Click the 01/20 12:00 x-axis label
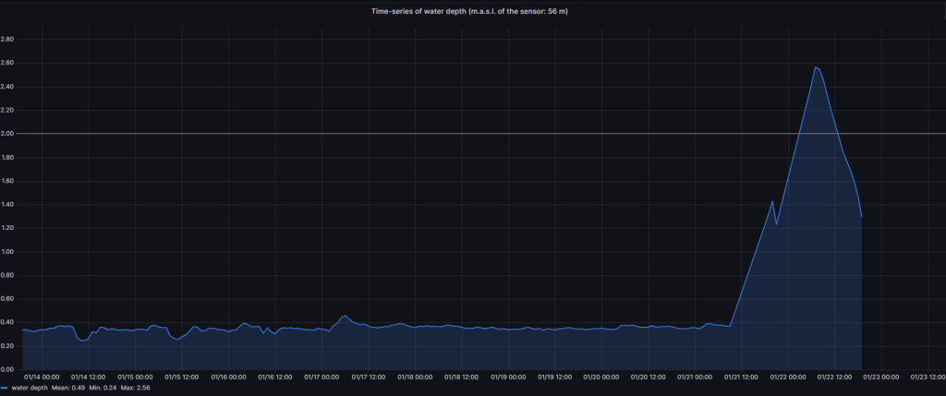The width and height of the screenshot is (946, 396). click(x=649, y=377)
